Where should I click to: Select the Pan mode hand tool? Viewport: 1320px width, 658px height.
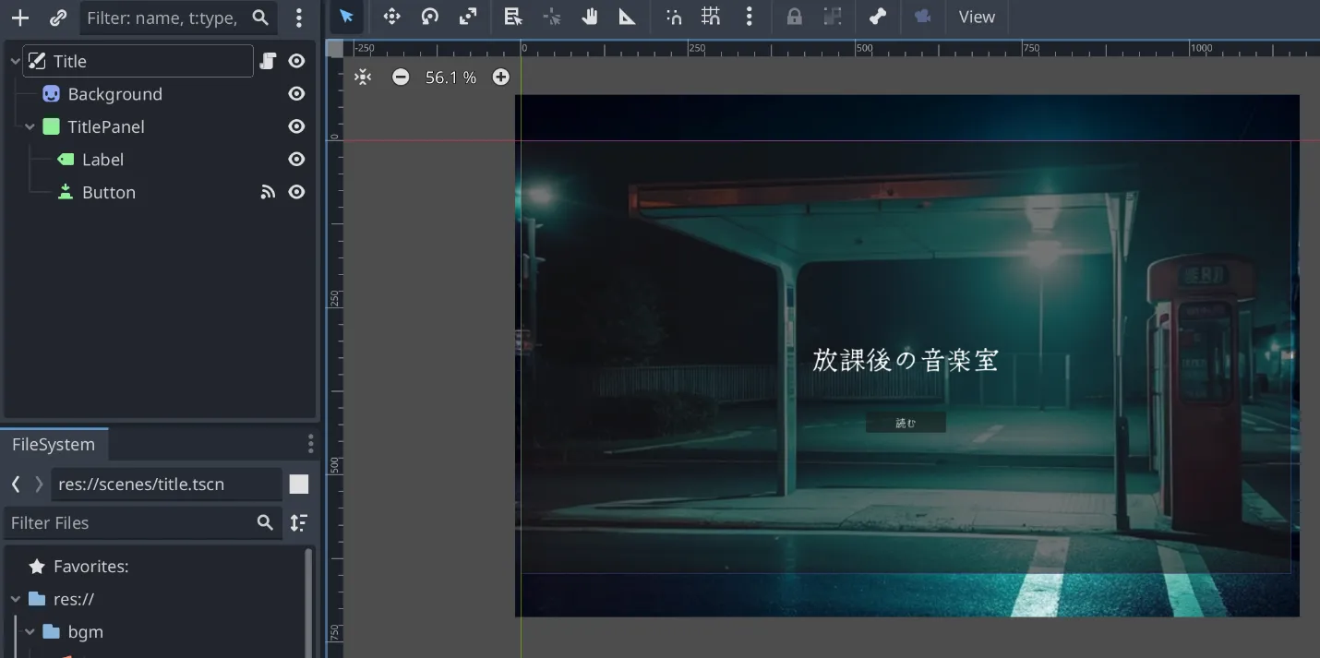pos(590,17)
